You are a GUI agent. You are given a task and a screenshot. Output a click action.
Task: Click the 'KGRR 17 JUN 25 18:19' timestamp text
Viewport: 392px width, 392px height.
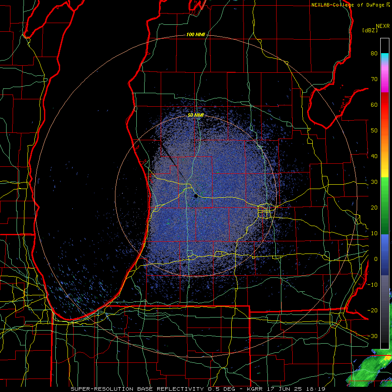(x=286, y=389)
